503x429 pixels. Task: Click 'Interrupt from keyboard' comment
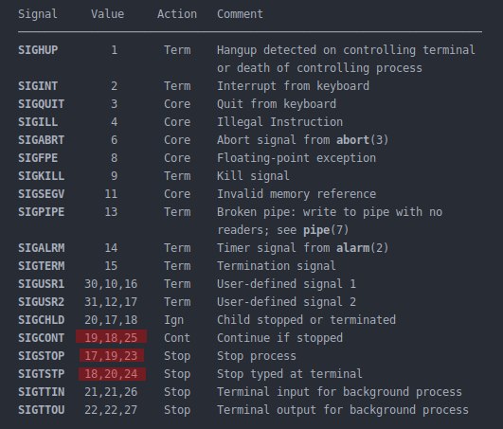coord(293,86)
